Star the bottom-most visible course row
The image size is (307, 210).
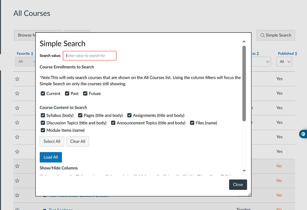(x=17, y=209)
